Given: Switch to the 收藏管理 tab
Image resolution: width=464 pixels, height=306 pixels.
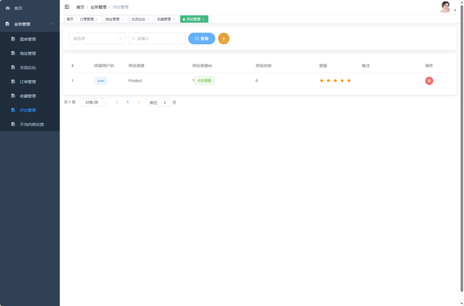Looking at the screenshot, I should pyautogui.click(x=164, y=19).
